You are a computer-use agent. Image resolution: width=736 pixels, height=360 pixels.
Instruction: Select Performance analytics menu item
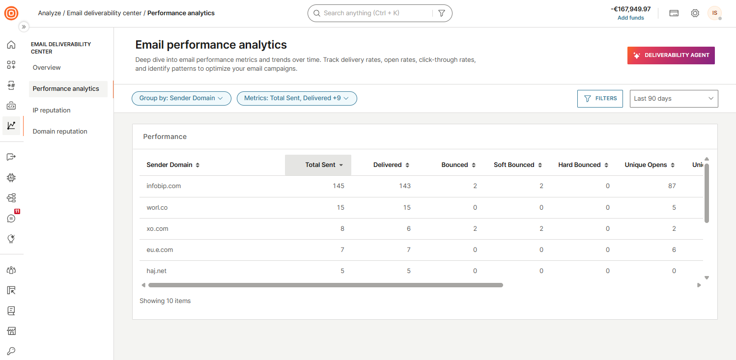coord(68,89)
